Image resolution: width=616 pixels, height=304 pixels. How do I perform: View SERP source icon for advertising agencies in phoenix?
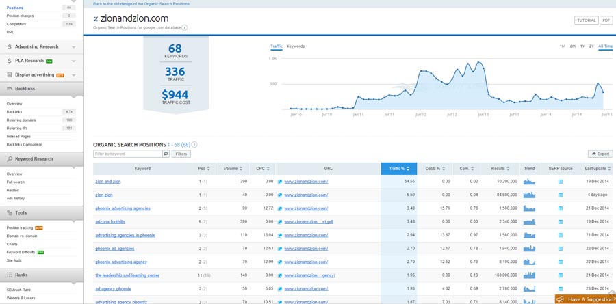[x=561, y=236]
